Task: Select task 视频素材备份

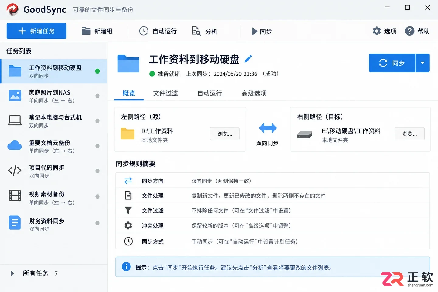Action: coord(54,198)
